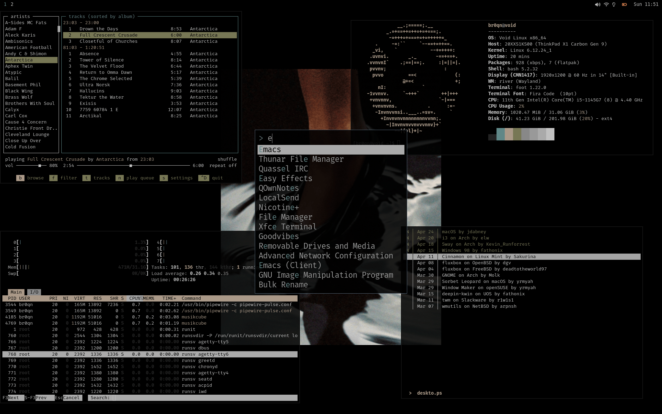Switch to workspace 2 in the bar
The image size is (662, 414).
point(12,4)
